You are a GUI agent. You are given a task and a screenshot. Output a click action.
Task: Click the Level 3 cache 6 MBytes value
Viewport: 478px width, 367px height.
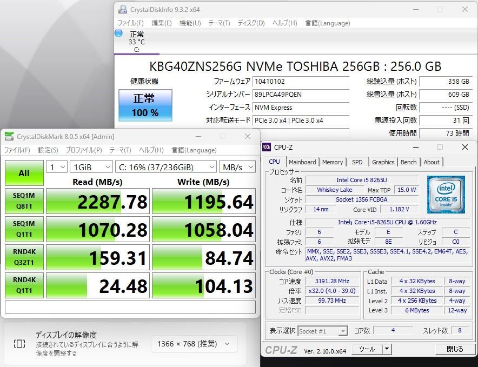[x=417, y=310]
